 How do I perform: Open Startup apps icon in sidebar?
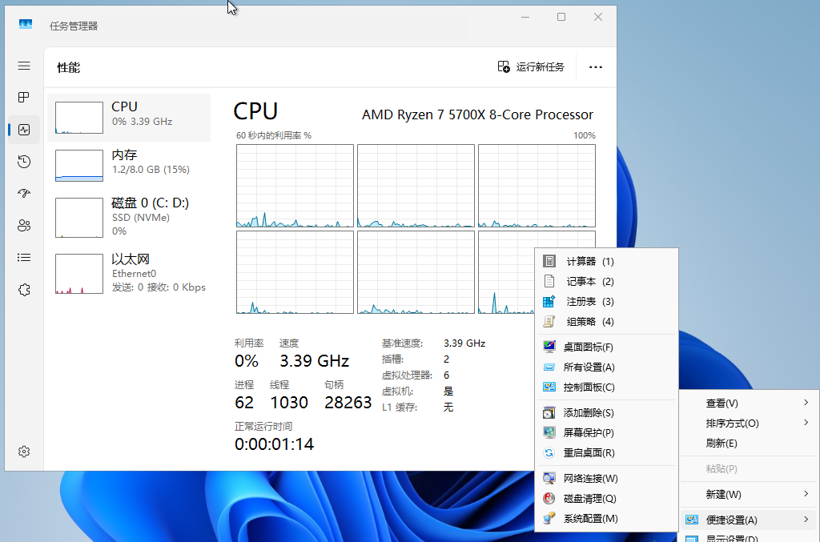24,194
